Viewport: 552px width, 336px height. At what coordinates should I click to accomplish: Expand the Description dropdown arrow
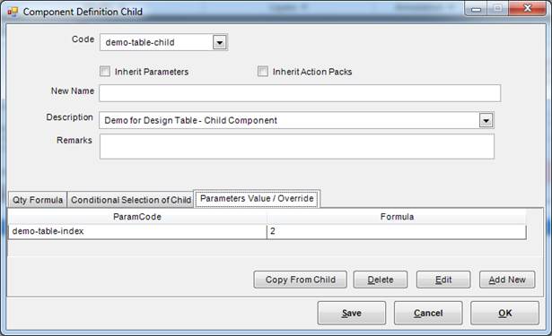click(486, 120)
